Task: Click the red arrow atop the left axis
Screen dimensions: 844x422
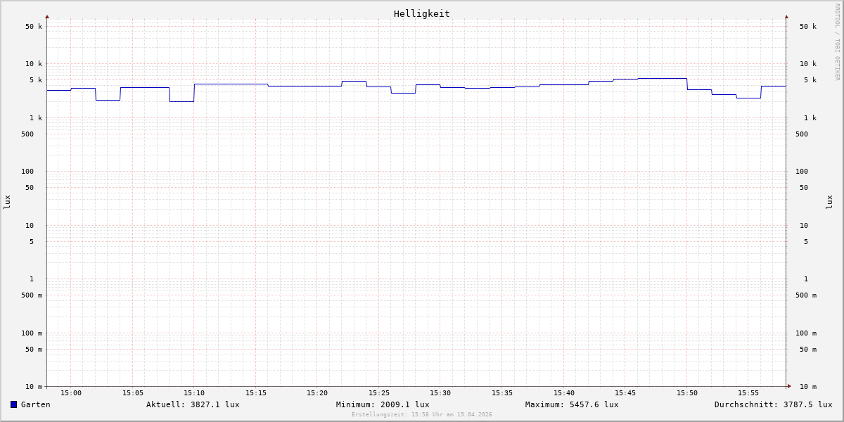Action: [x=47, y=16]
